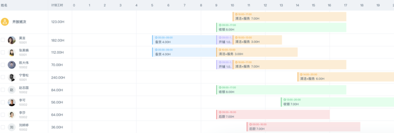Select 莫言's purple 开铺 shift block
The height and width of the screenshot is (133, 394).
pos(224,40)
